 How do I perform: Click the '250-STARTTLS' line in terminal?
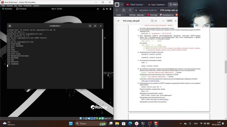point(13,52)
